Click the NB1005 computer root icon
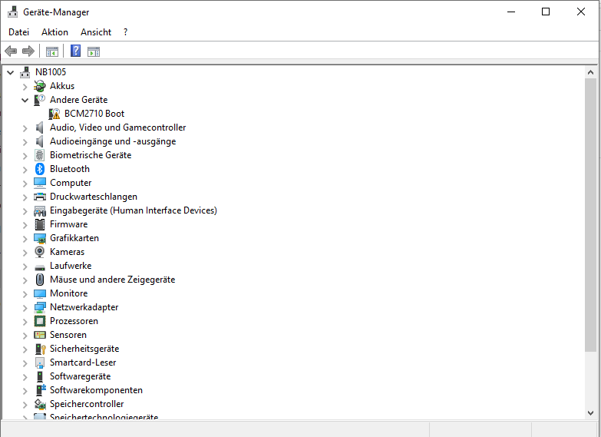 click(x=25, y=71)
